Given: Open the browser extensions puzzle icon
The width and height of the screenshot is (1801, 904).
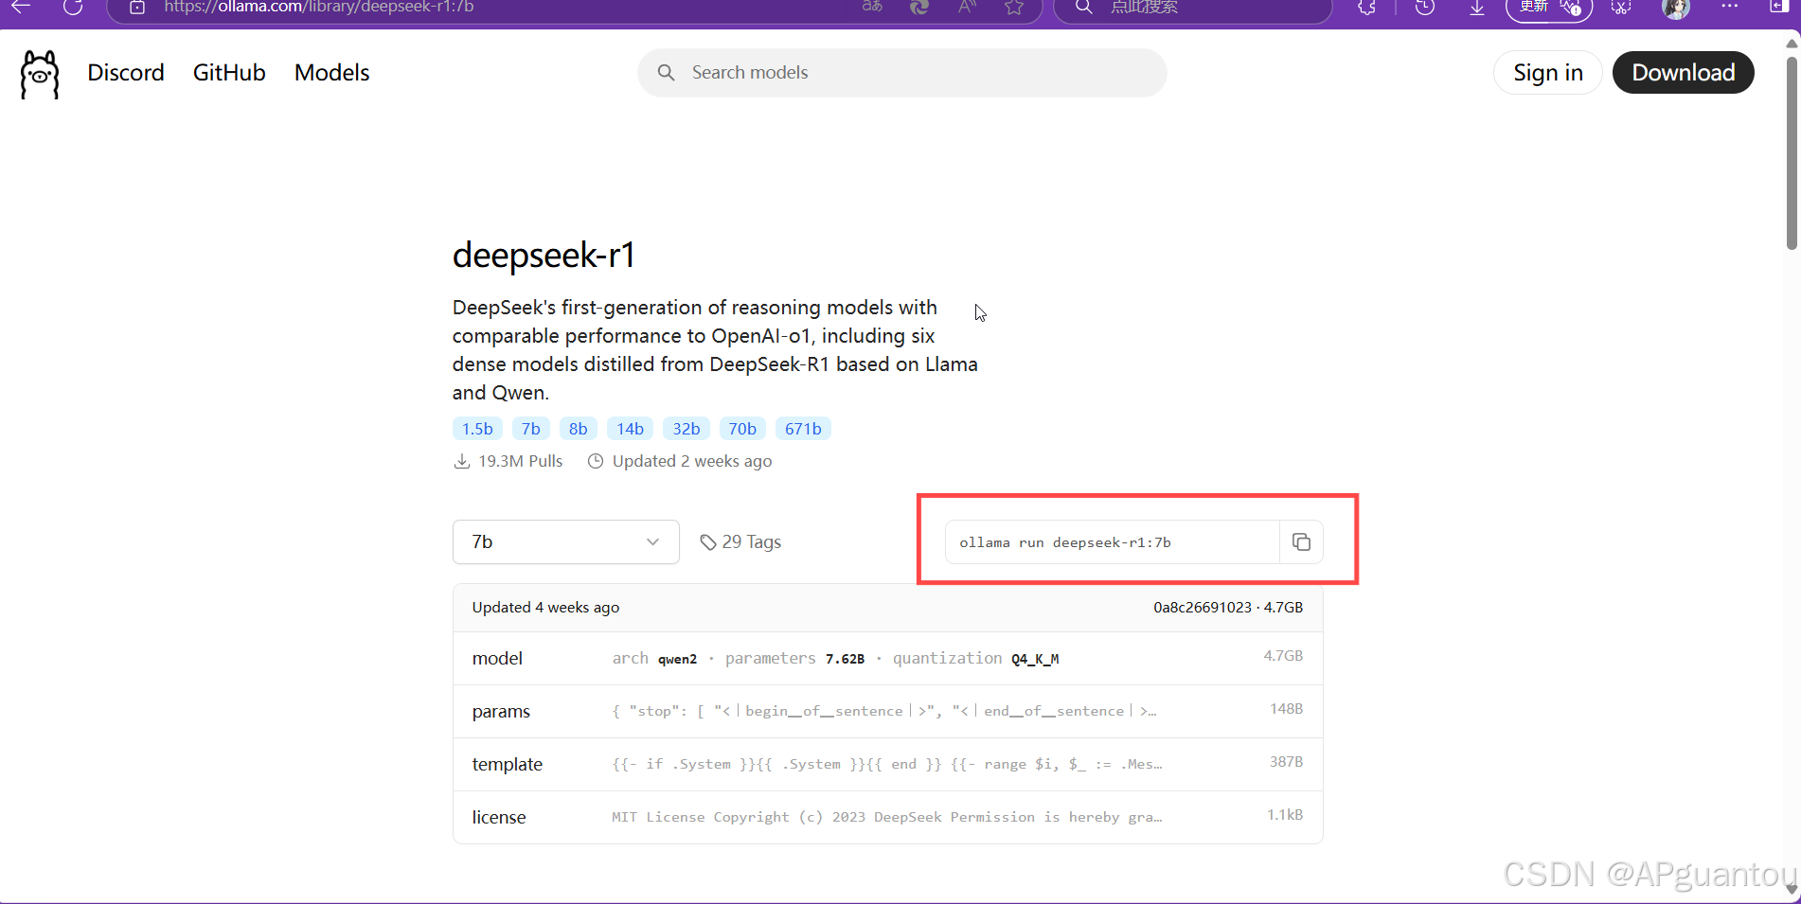Looking at the screenshot, I should (1366, 7).
